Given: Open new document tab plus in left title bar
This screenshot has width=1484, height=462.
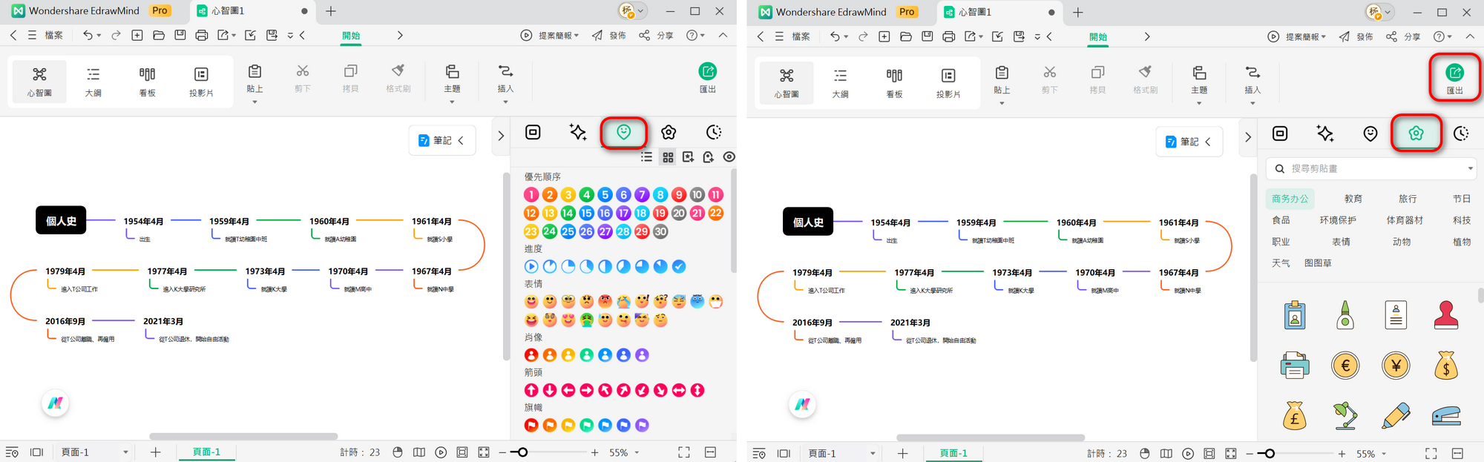Looking at the screenshot, I should 331,11.
